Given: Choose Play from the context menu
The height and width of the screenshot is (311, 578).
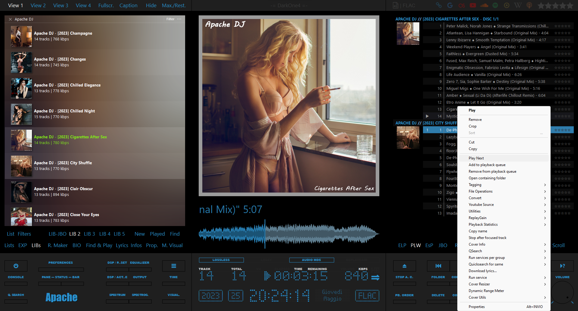Looking at the screenshot, I should click(504, 110).
